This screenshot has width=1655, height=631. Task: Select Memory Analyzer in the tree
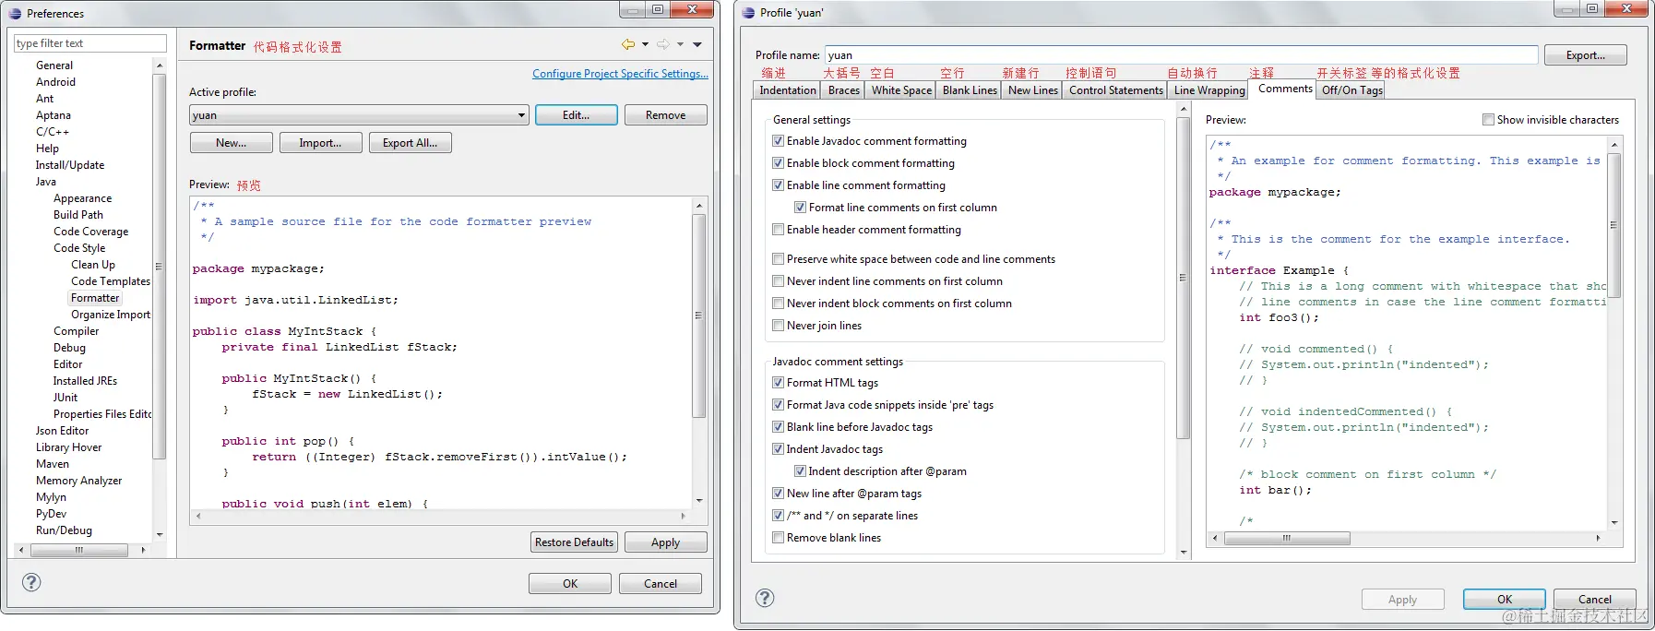pyautogui.click(x=78, y=481)
